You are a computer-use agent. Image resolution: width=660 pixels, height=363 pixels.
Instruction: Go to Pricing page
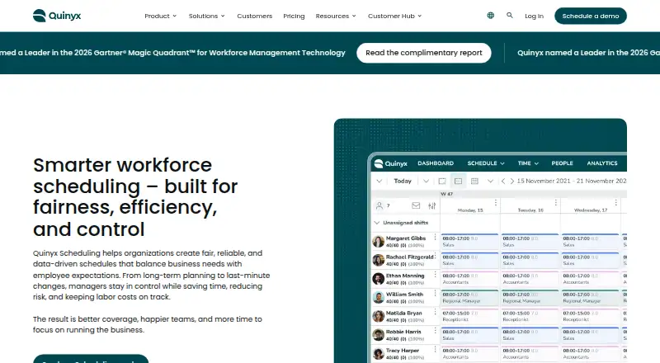coord(294,16)
